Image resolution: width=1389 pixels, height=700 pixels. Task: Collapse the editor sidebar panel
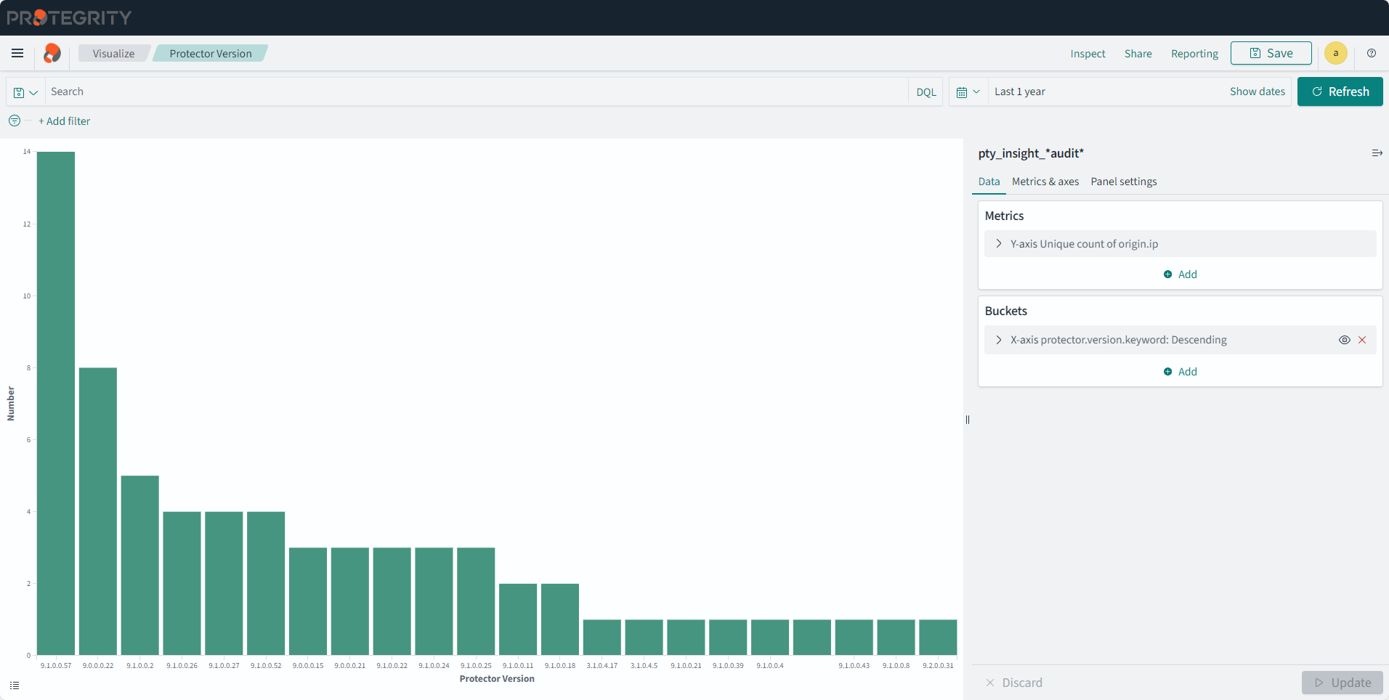(x=1376, y=153)
